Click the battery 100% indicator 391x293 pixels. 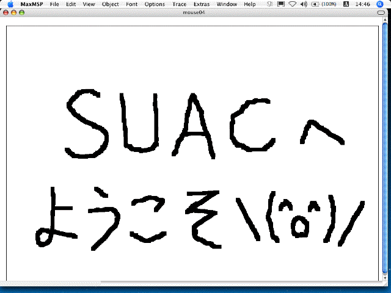[x=324, y=4]
